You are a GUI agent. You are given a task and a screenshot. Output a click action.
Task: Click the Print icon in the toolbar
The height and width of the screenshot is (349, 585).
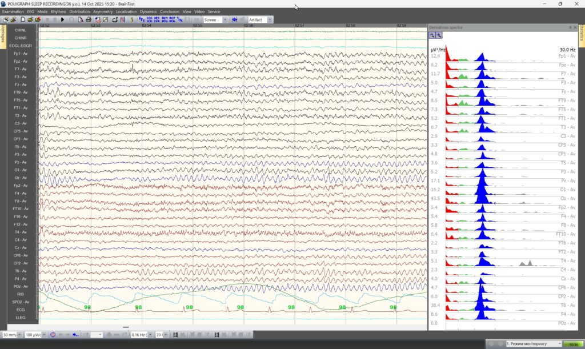point(89,19)
